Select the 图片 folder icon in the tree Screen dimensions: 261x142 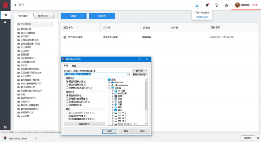tap(116, 99)
